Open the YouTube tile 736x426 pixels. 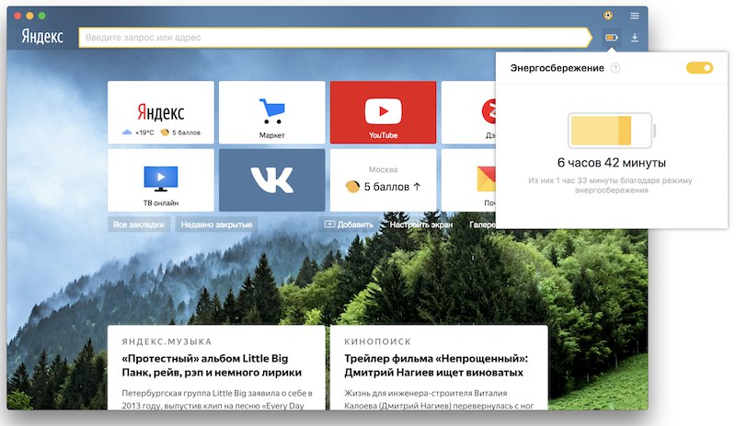point(383,112)
